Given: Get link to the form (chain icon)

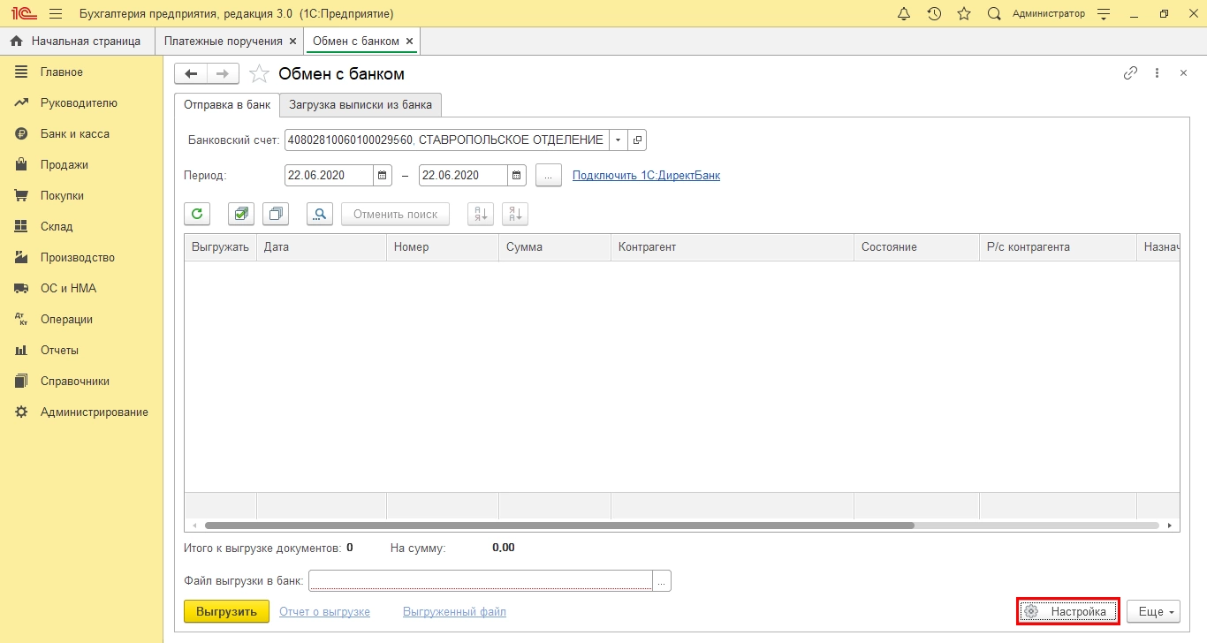Looking at the screenshot, I should pyautogui.click(x=1130, y=73).
